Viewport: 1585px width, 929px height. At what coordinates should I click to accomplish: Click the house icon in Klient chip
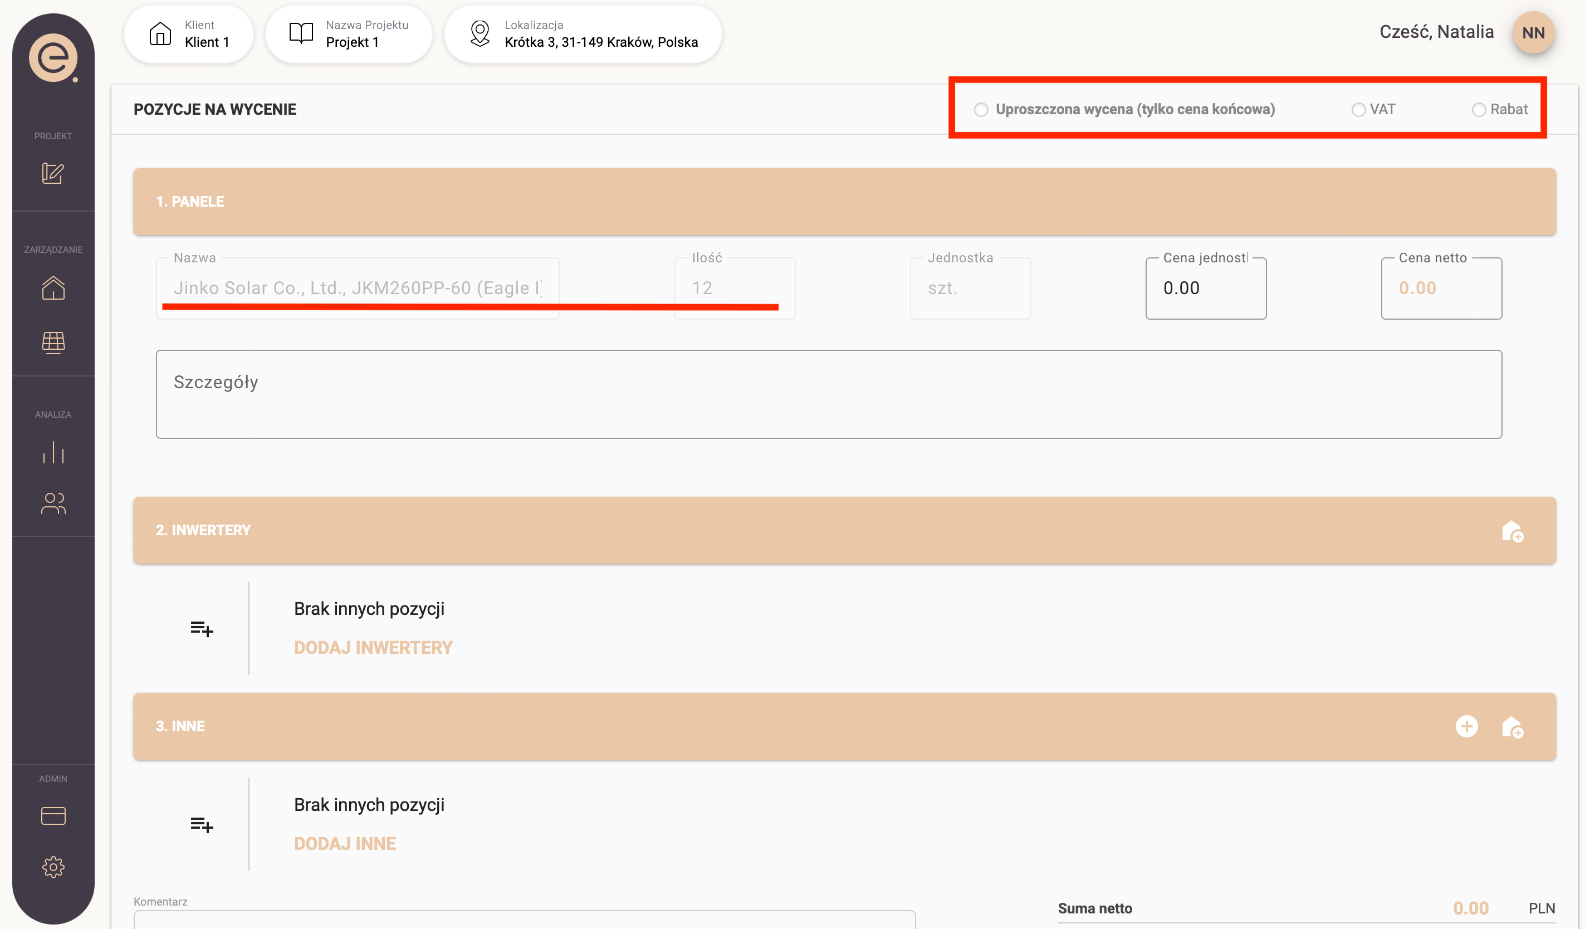160,34
